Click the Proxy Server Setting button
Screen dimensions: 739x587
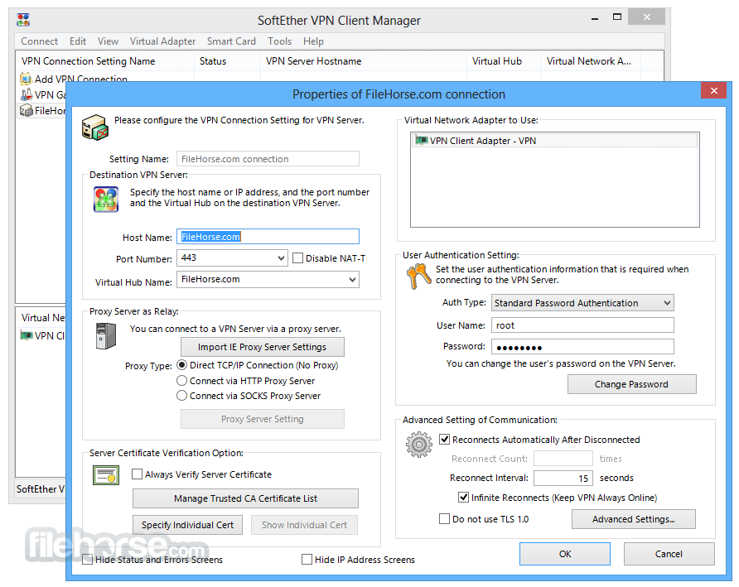point(263,419)
